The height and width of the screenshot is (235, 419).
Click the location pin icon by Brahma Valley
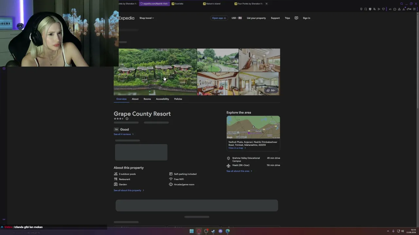pyautogui.click(x=228, y=158)
